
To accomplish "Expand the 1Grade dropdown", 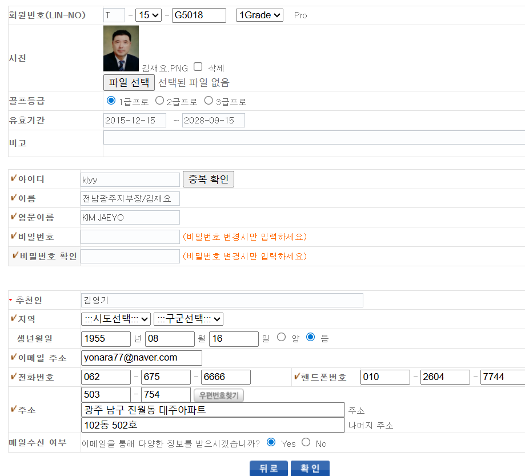I will point(259,15).
